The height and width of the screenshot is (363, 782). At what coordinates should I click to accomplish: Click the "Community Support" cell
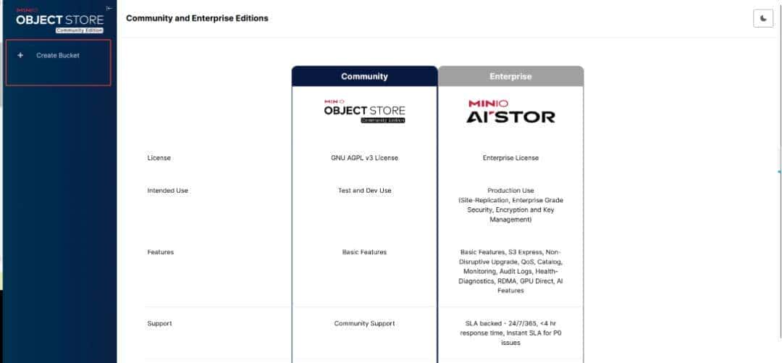(x=364, y=324)
